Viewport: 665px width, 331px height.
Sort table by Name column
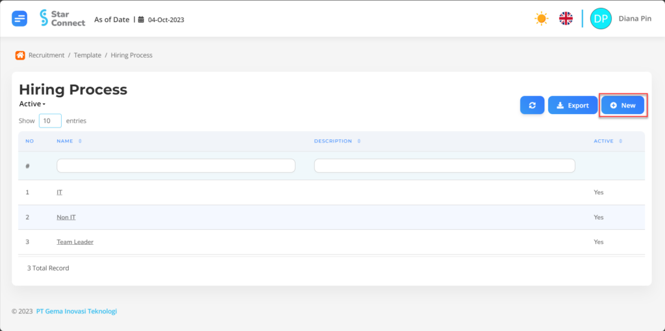69,141
